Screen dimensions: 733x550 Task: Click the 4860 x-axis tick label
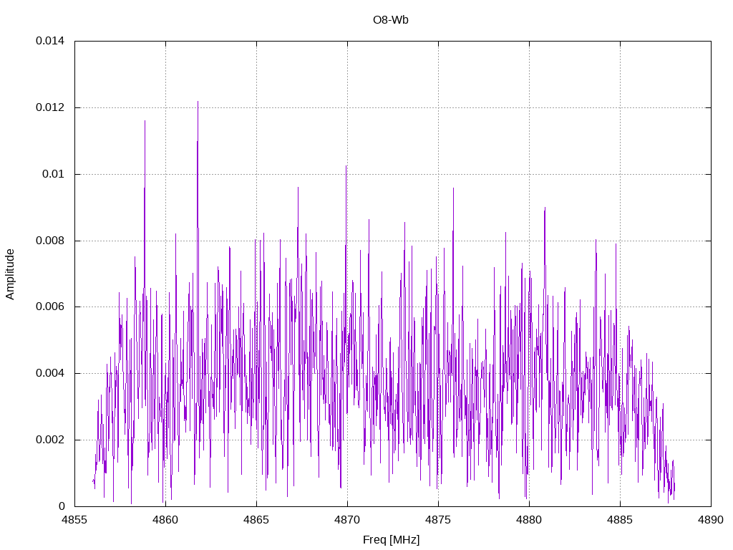(x=165, y=520)
